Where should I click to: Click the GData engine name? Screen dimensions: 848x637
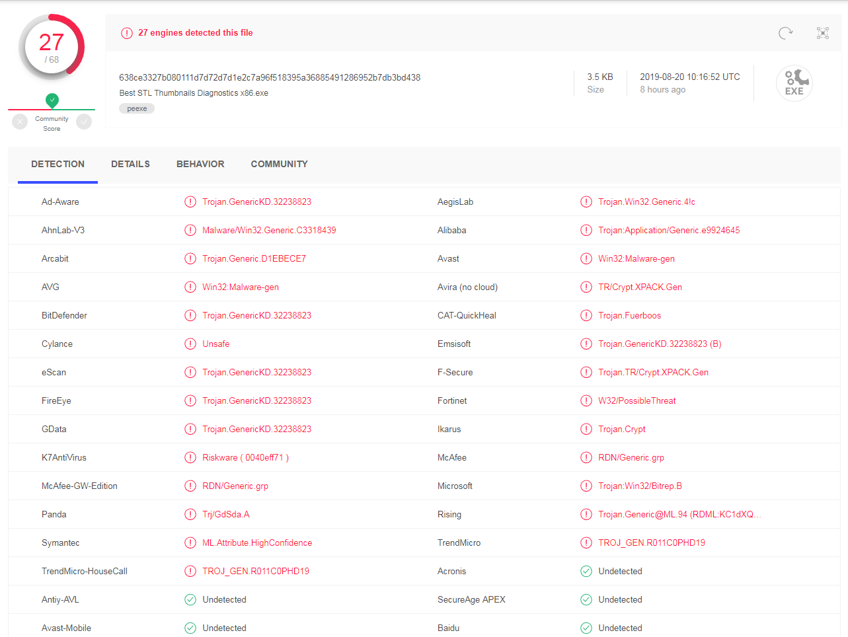[54, 430]
